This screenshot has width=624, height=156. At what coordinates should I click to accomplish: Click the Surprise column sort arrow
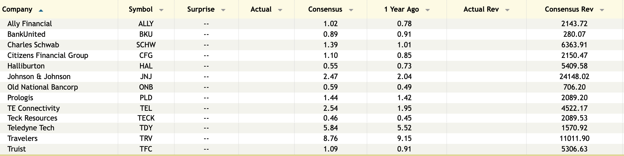coord(223,10)
